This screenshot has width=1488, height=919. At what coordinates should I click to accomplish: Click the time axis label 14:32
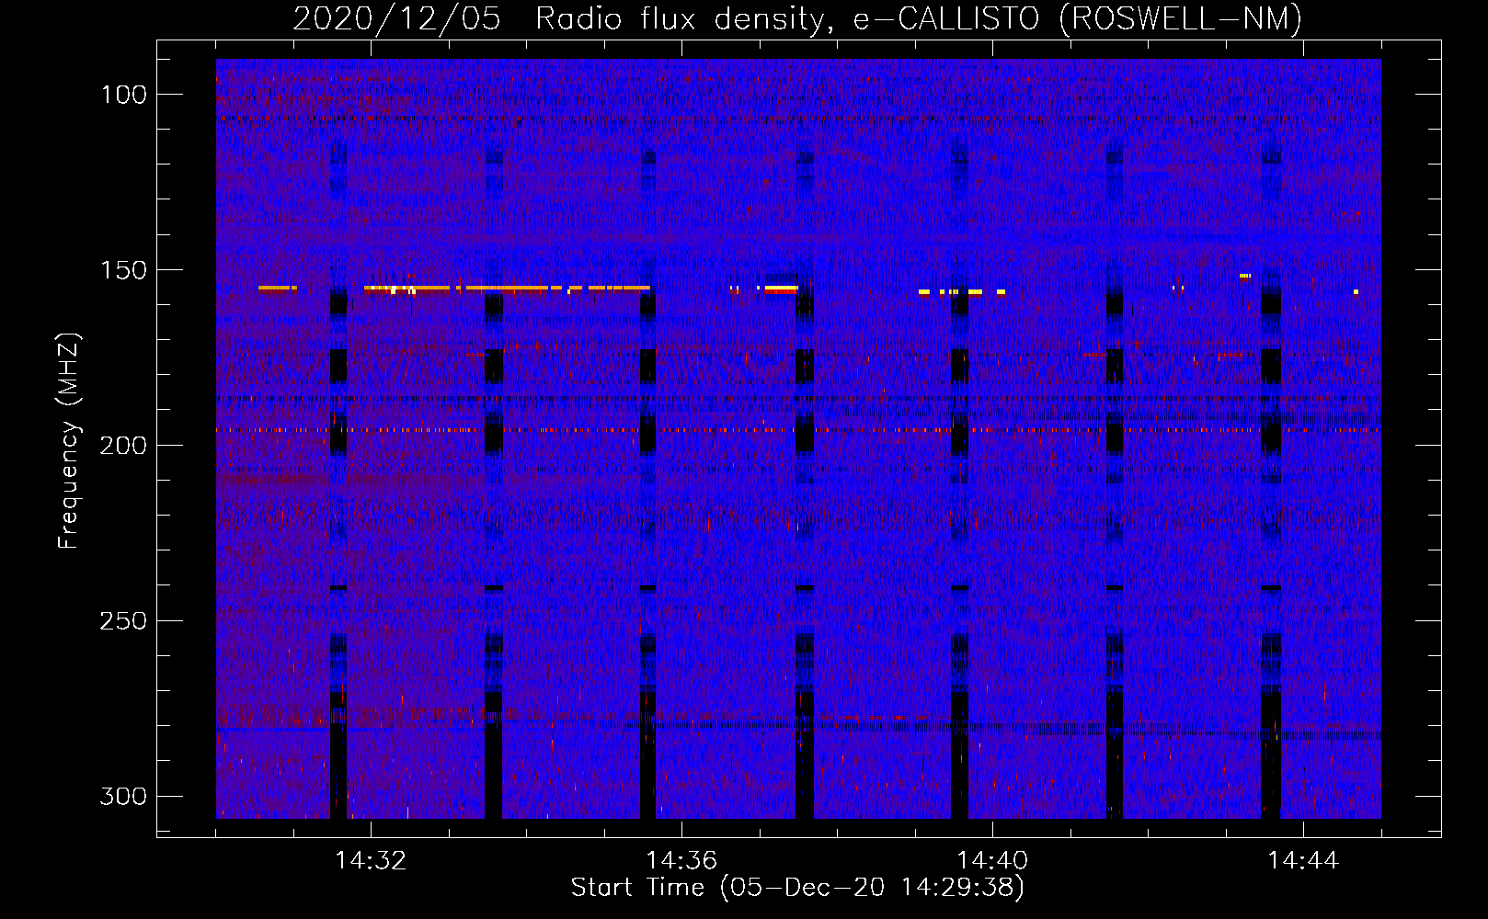(371, 861)
